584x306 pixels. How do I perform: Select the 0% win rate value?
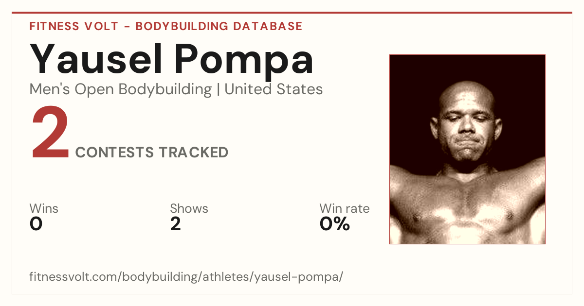[x=335, y=224]
